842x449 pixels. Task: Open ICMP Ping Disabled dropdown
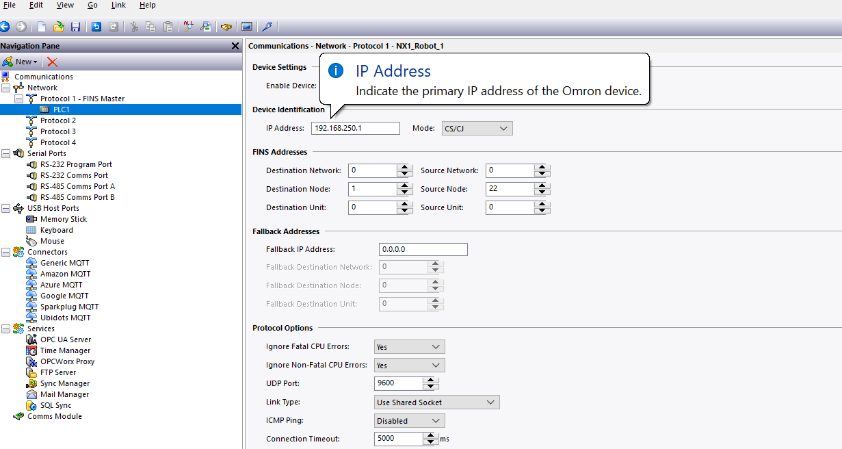(x=410, y=421)
